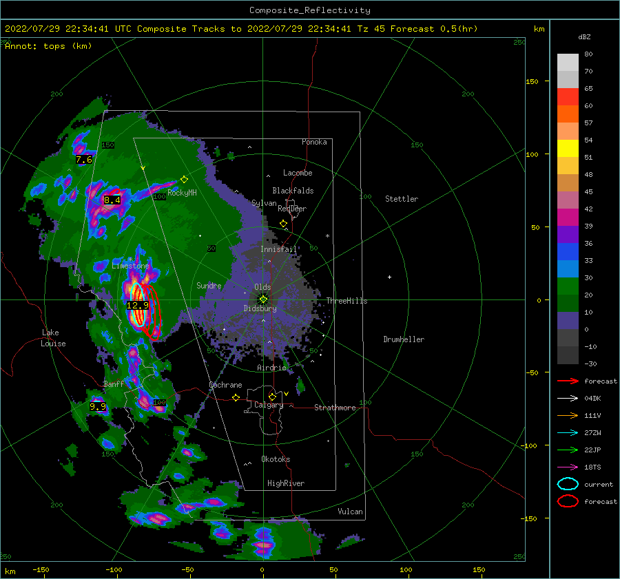Click the Didsbury town label
Viewport: 620px width, 579px height.
(260, 308)
